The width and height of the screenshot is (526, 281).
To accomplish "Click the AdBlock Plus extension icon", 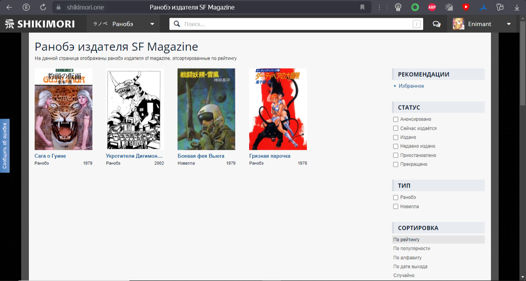I will point(432,7).
